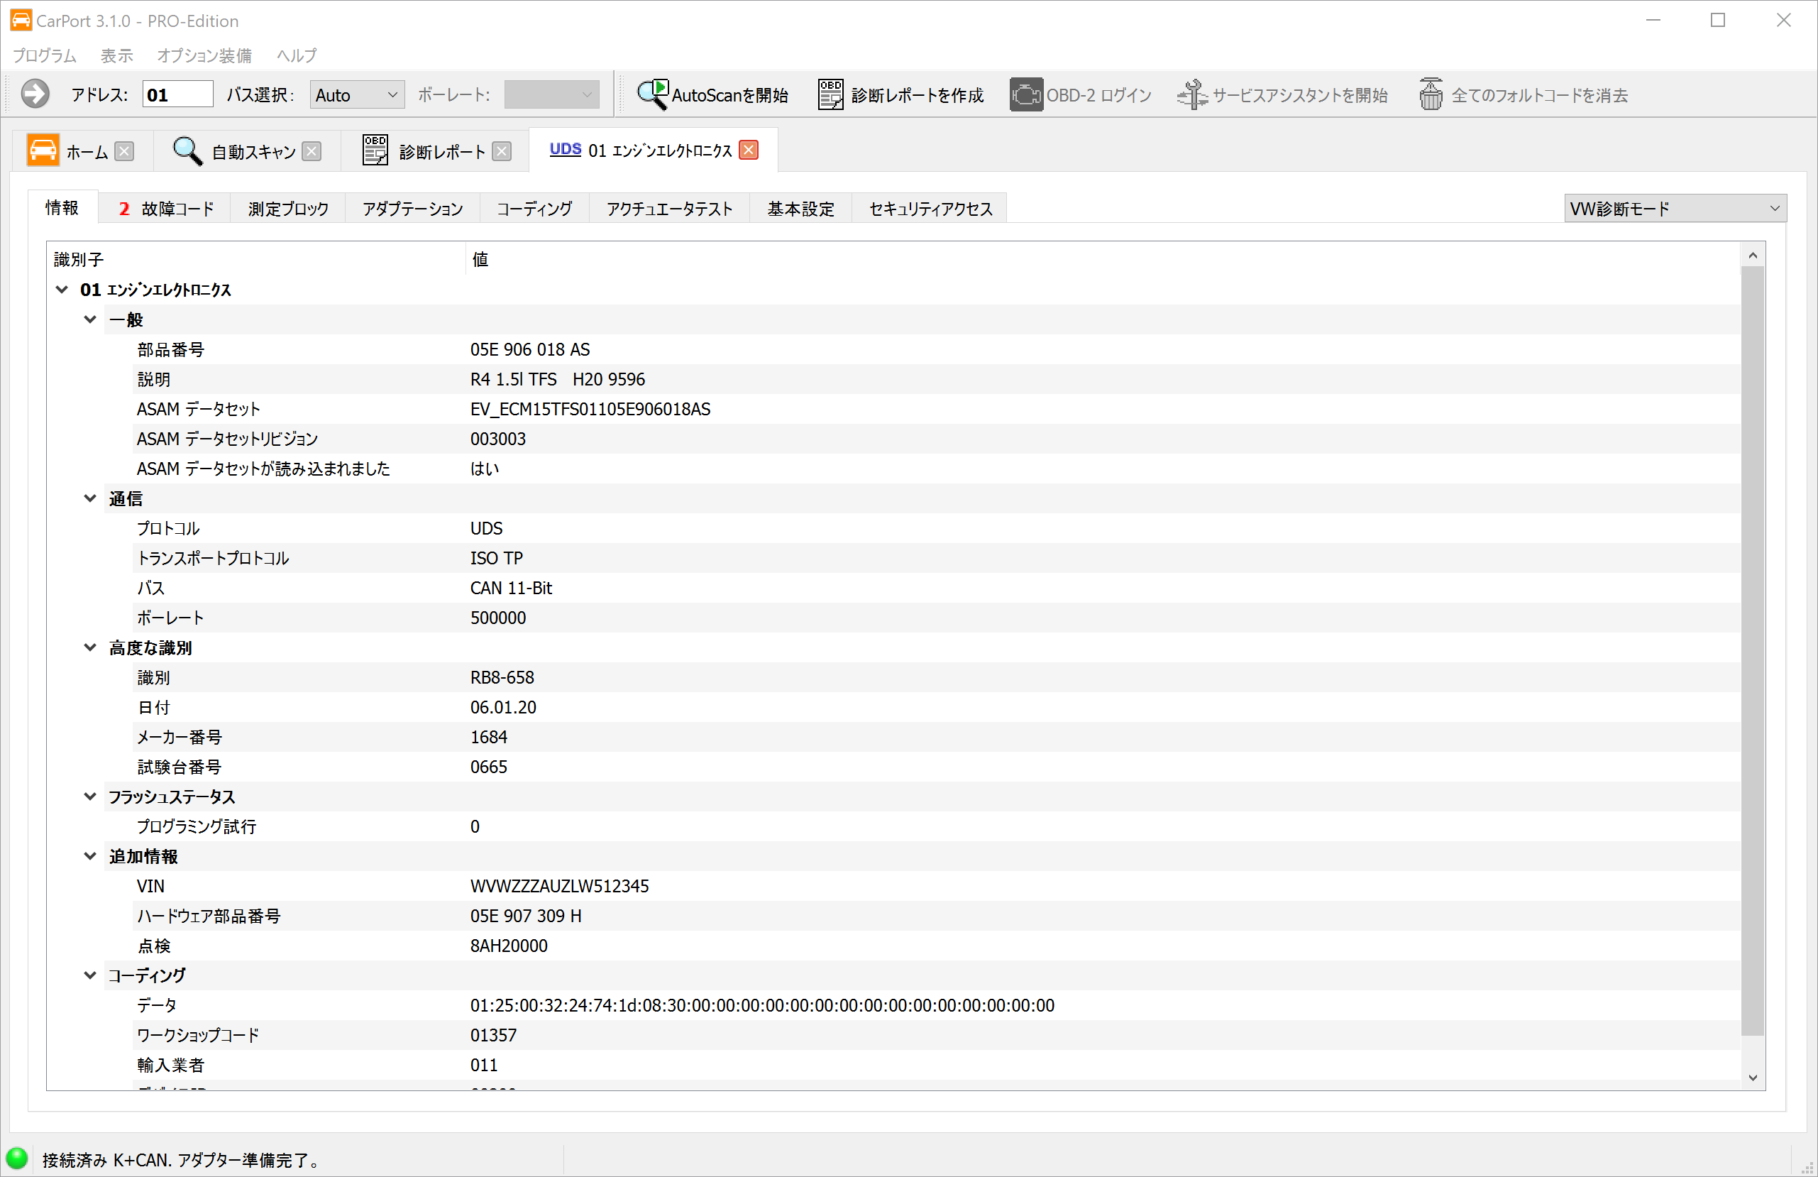Viewport: 1818px width, 1177px height.
Task: Click the orange car home tab icon
Action: (43, 150)
